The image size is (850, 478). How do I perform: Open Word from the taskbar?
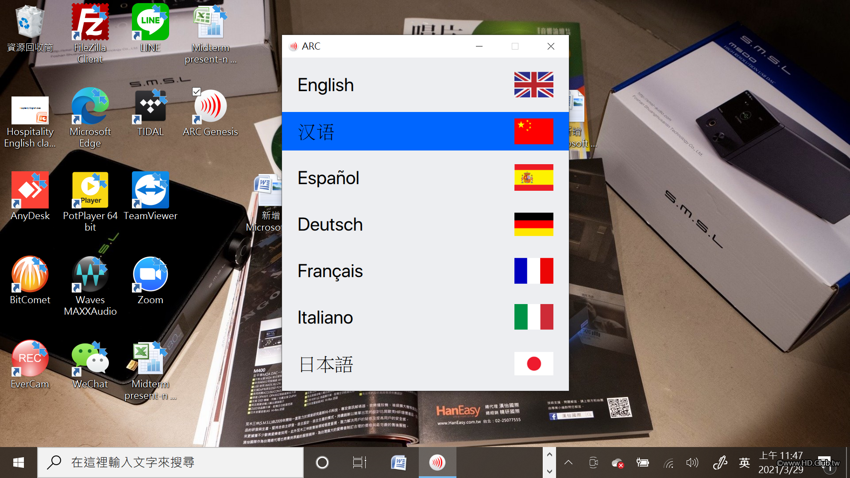[398, 463]
